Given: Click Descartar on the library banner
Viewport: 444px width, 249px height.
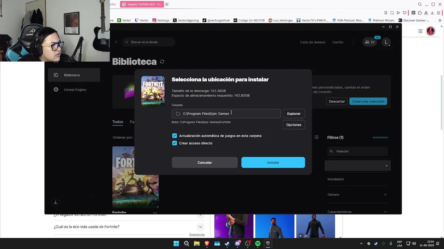Looking at the screenshot, I should pos(337,101).
